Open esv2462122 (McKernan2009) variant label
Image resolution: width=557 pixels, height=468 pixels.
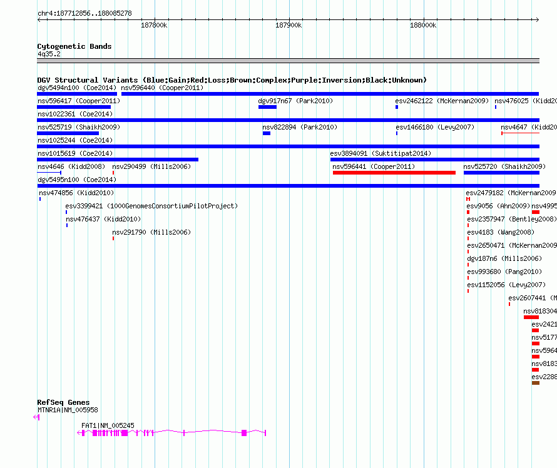(x=442, y=101)
